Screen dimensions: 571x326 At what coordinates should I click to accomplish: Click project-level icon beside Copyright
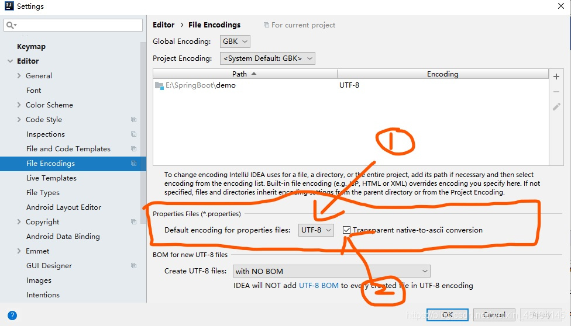(x=133, y=221)
